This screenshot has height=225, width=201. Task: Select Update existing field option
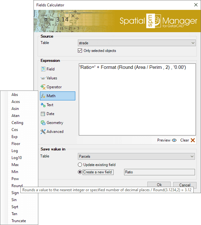click(80, 165)
